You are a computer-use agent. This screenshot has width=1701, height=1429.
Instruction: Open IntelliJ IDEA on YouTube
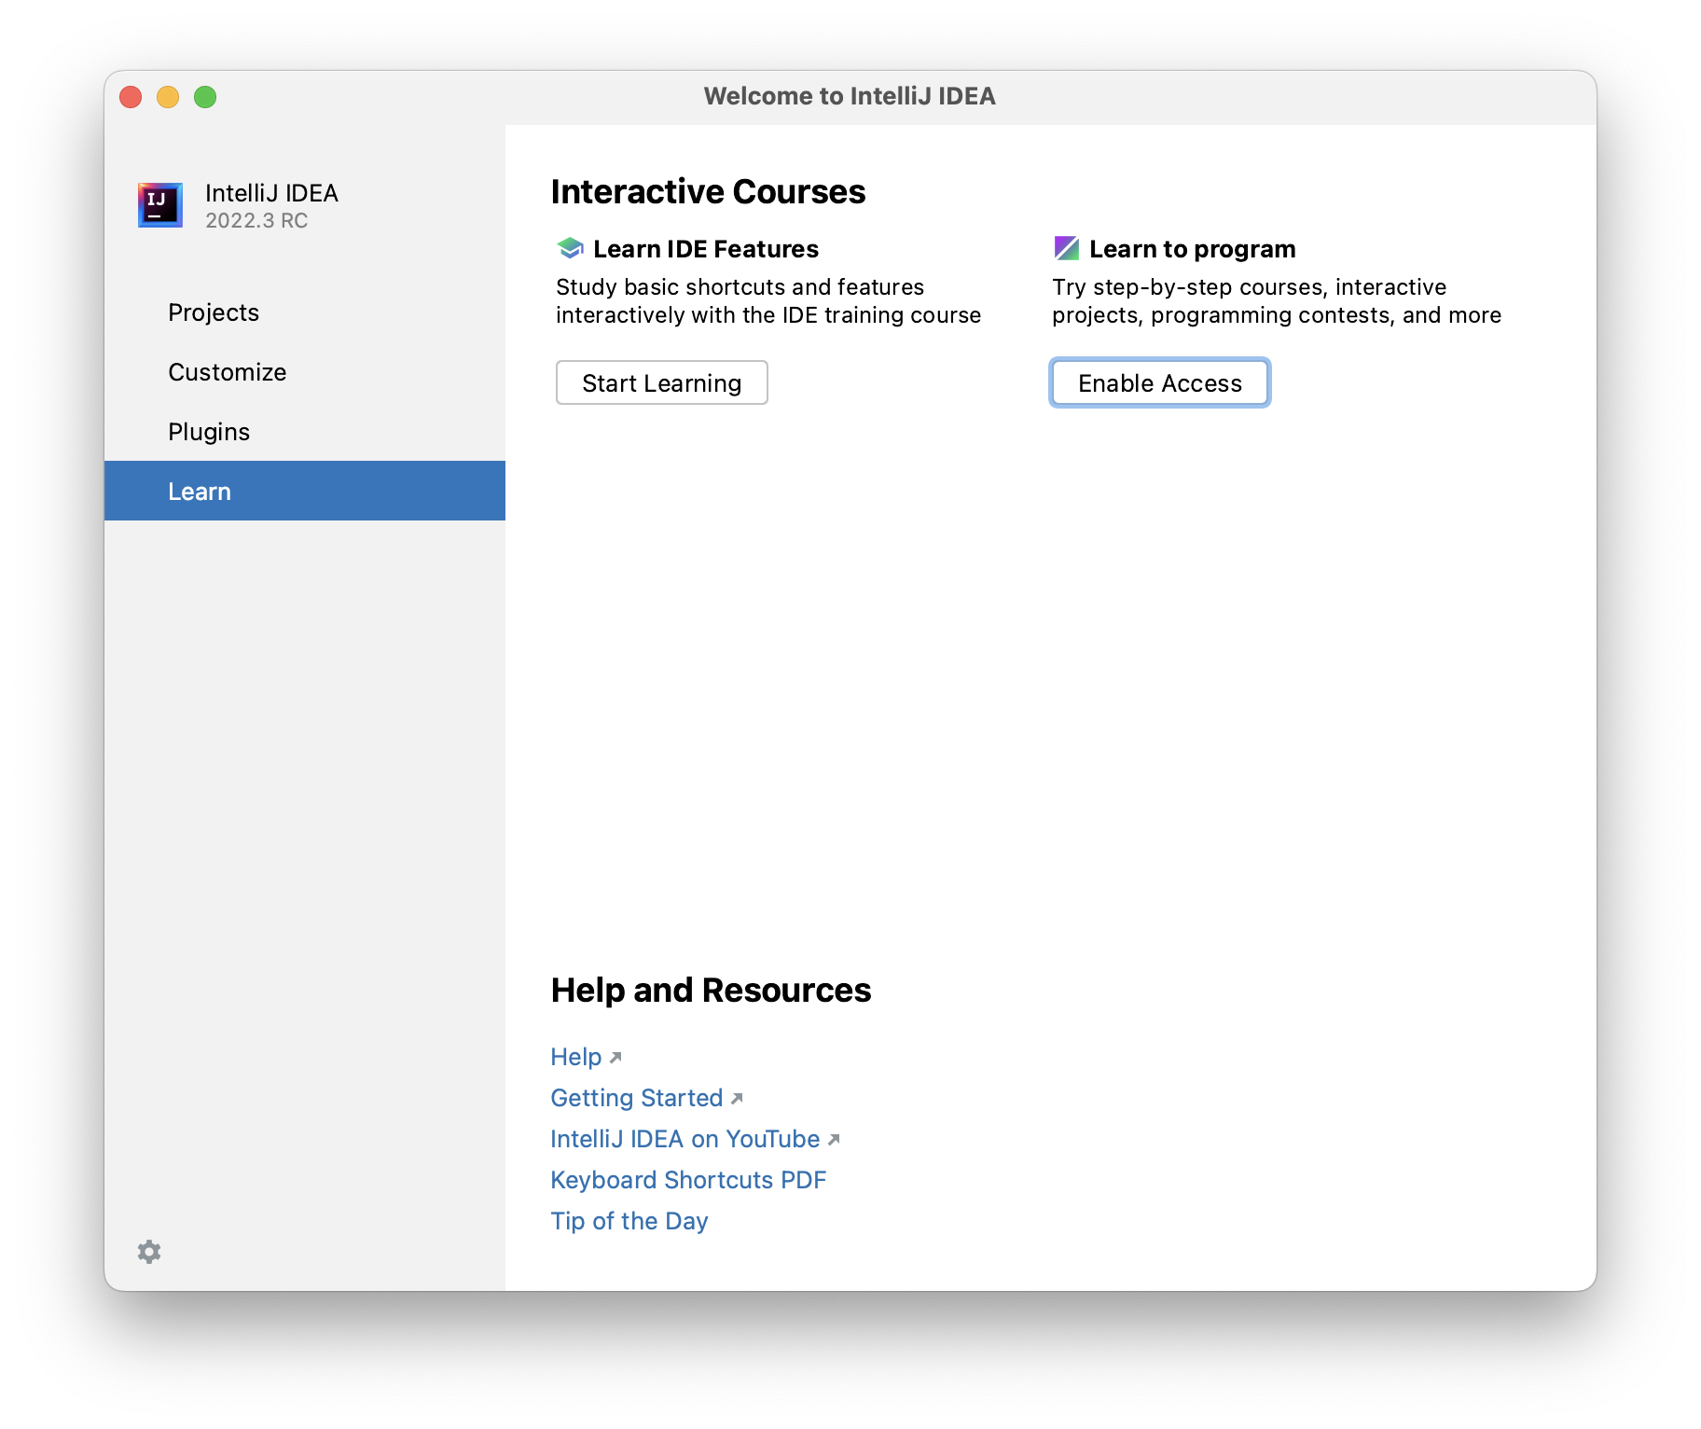coord(685,1138)
